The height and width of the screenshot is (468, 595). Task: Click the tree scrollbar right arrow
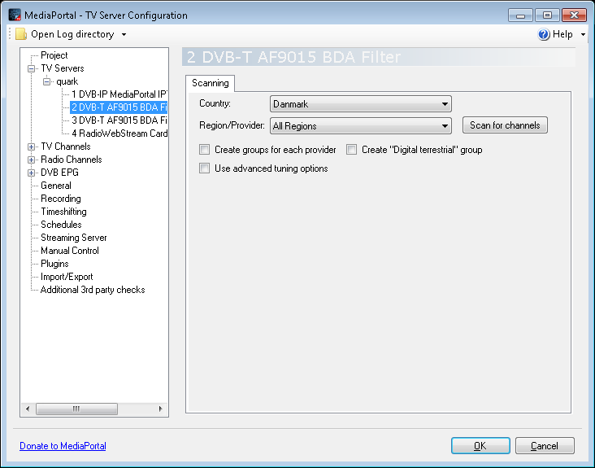160,409
